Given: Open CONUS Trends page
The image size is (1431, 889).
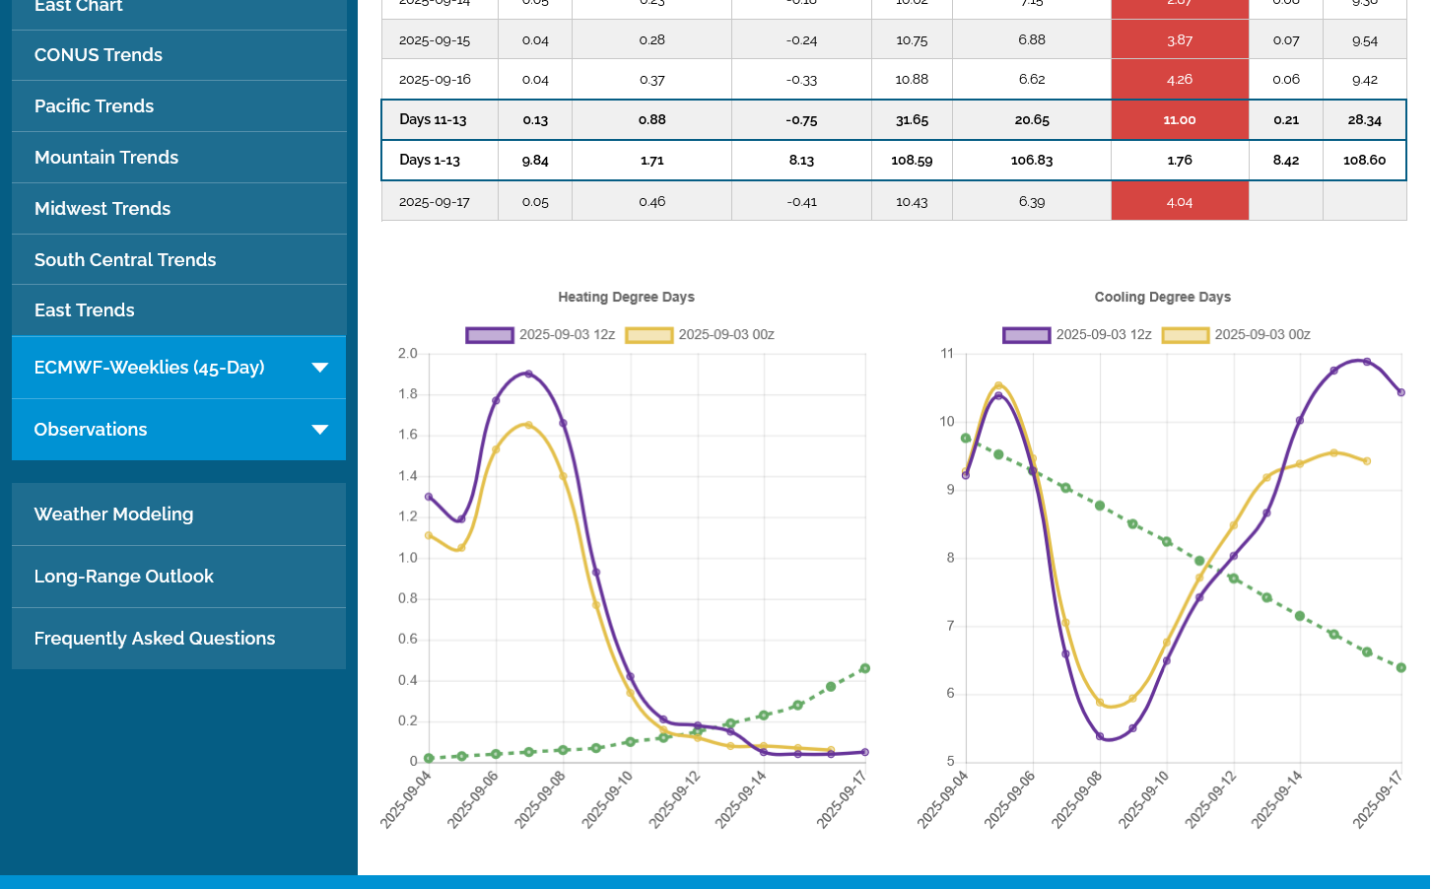Looking at the screenshot, I should pos(99,55).
